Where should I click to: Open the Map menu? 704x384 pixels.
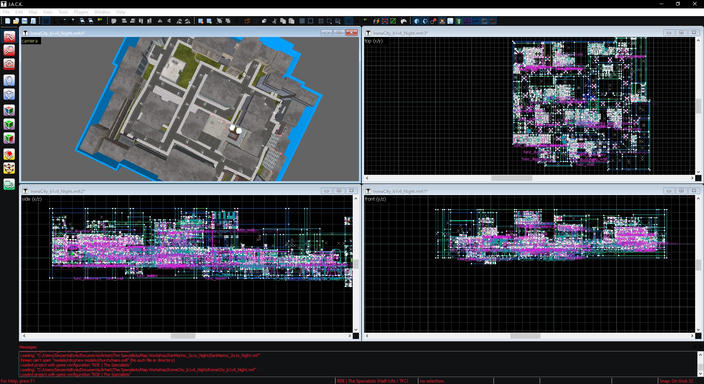pos(33,12)
